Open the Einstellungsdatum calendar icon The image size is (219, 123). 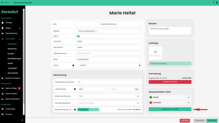(138, 103)
